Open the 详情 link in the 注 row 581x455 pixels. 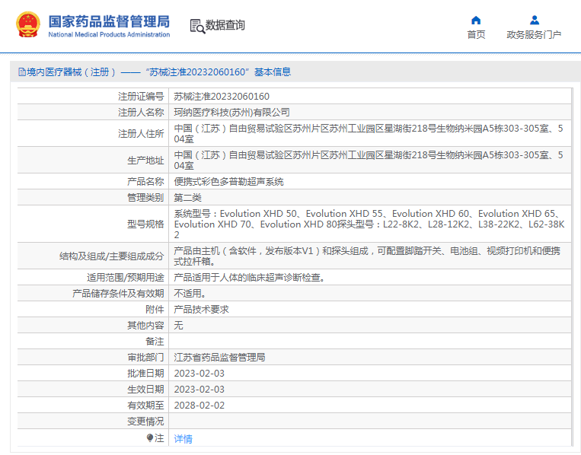tap(183, 439)
